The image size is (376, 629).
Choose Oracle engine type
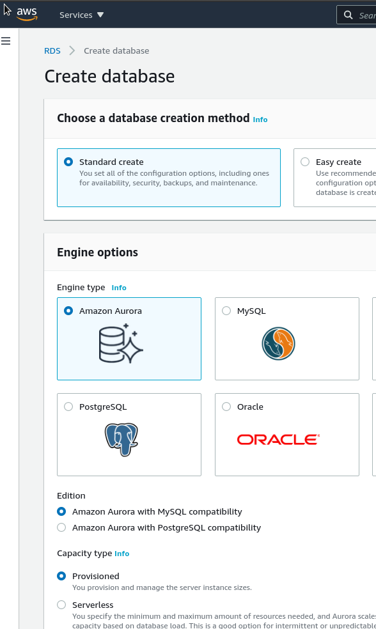click(226, 407)
